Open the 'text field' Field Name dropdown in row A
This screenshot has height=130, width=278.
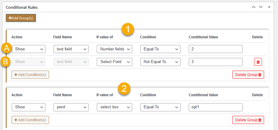71,49
